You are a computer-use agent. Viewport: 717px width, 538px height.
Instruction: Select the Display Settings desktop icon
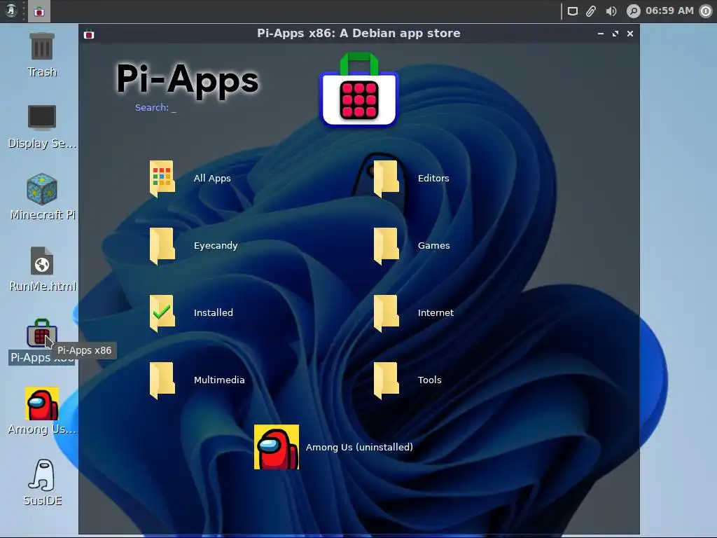coord(42,117)
